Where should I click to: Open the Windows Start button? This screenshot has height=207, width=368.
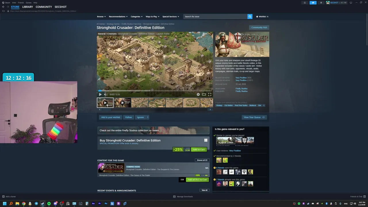(x=5, y=204)
